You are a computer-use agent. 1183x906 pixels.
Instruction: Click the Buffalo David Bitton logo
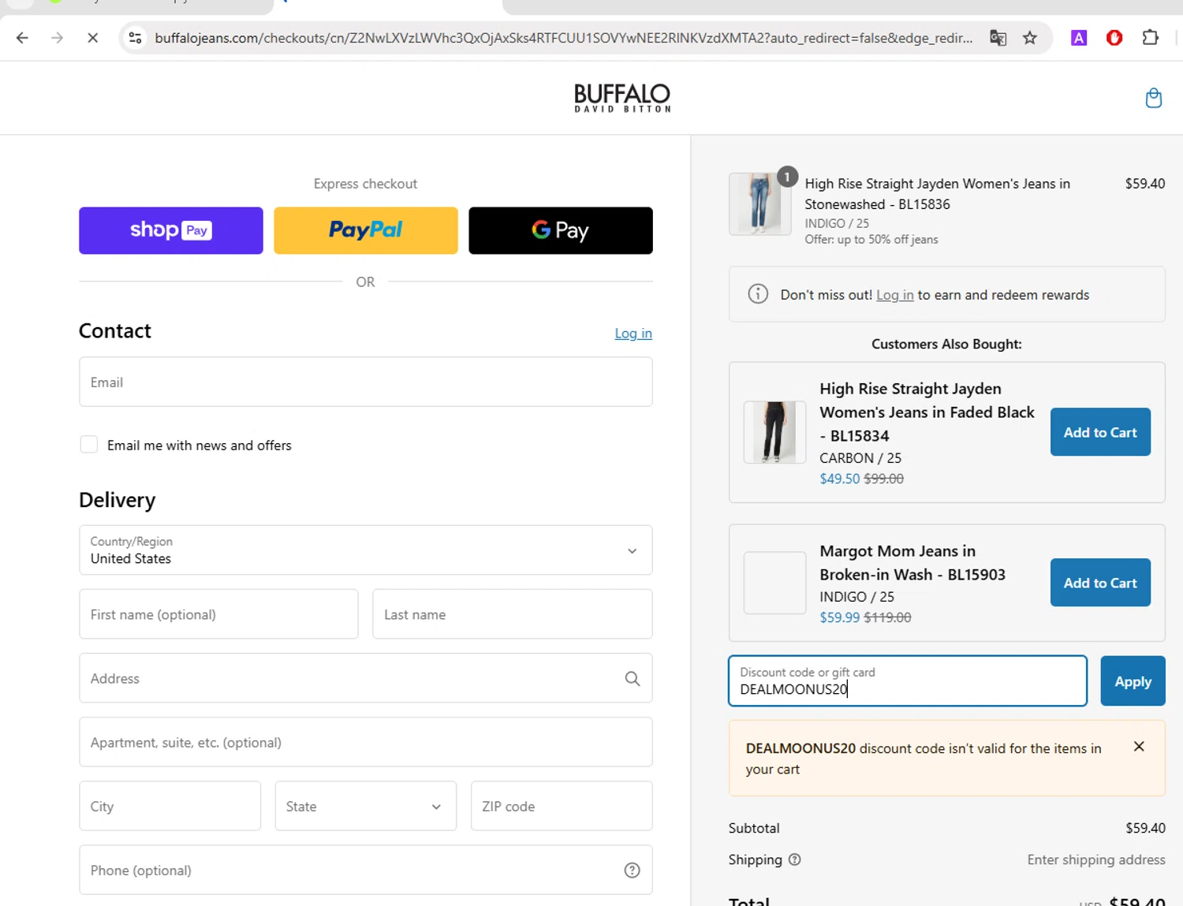622,98
